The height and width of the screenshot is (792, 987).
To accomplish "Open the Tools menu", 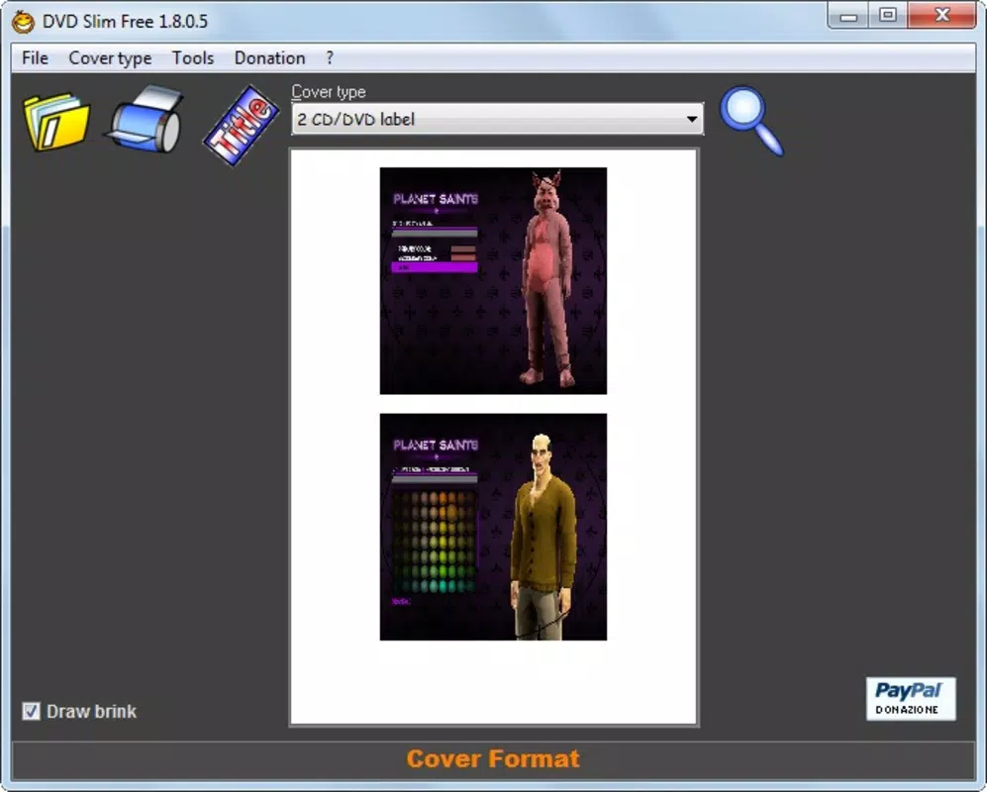I will click(x=193, y=58).
